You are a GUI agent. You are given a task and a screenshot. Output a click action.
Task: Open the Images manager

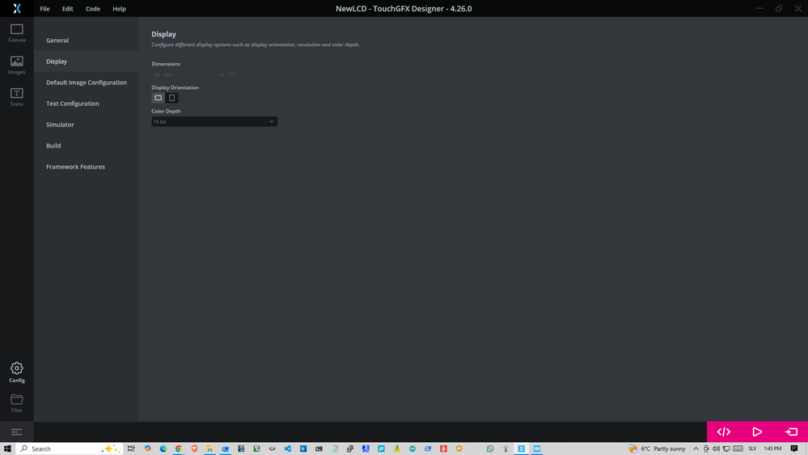(x=16, y=65)
